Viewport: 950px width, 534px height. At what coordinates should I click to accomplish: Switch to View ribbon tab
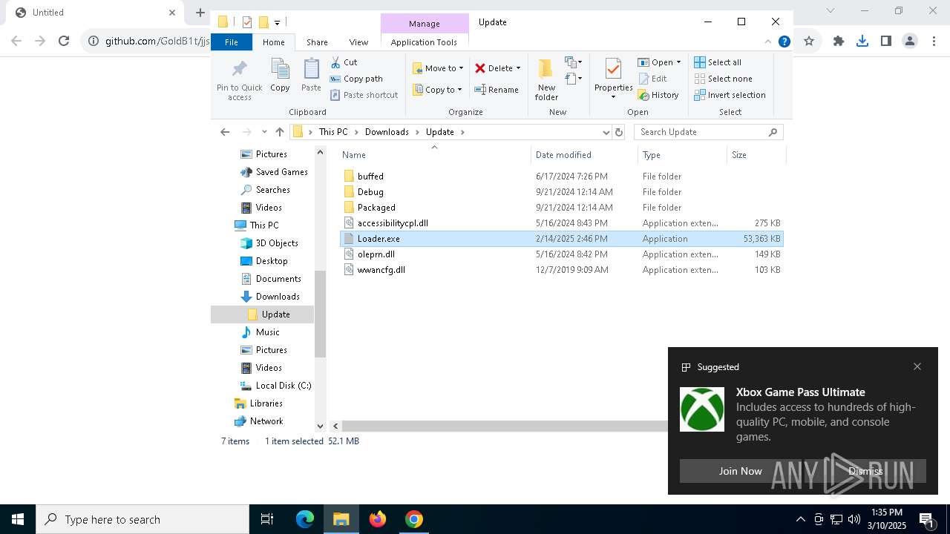coord(358,42)
